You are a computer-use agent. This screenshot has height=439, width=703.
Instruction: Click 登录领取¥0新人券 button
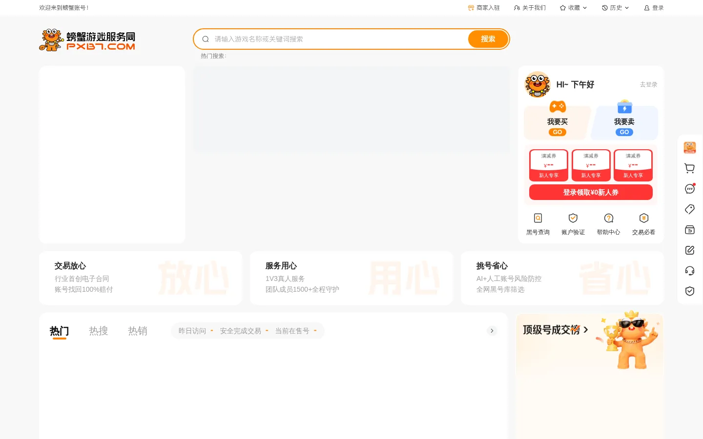[591, 192]
